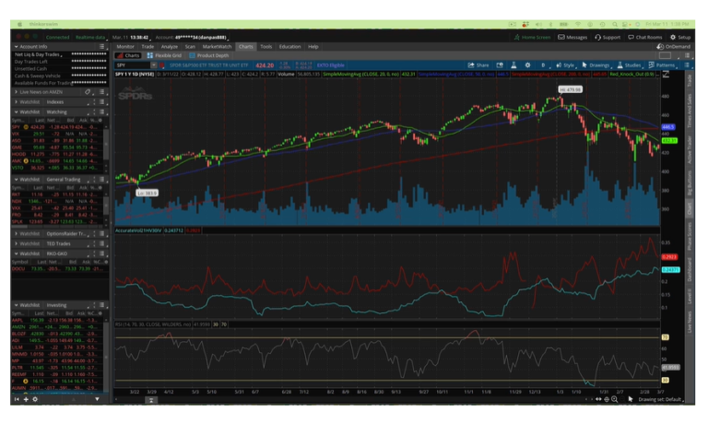708x423 pixels.
Task: Open the Studies flask icon menu
Action: coord(629,65)
